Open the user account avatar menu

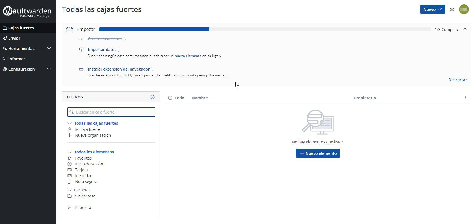(464, 9)
